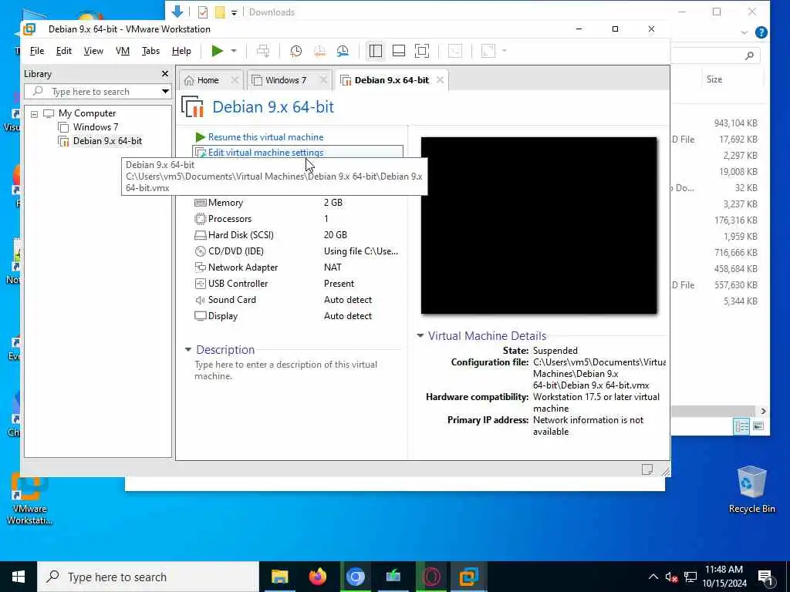Open the View menu
Viewport: 790px width, 592px height.
tap(93, 51)
